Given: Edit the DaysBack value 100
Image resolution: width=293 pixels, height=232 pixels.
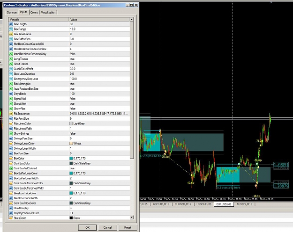Looking at the screenshot, I should (99, 94).
